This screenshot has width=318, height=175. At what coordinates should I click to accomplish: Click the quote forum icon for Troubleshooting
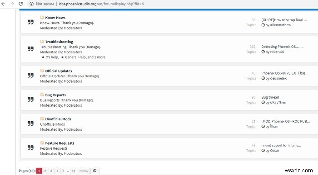coord(30,49)
